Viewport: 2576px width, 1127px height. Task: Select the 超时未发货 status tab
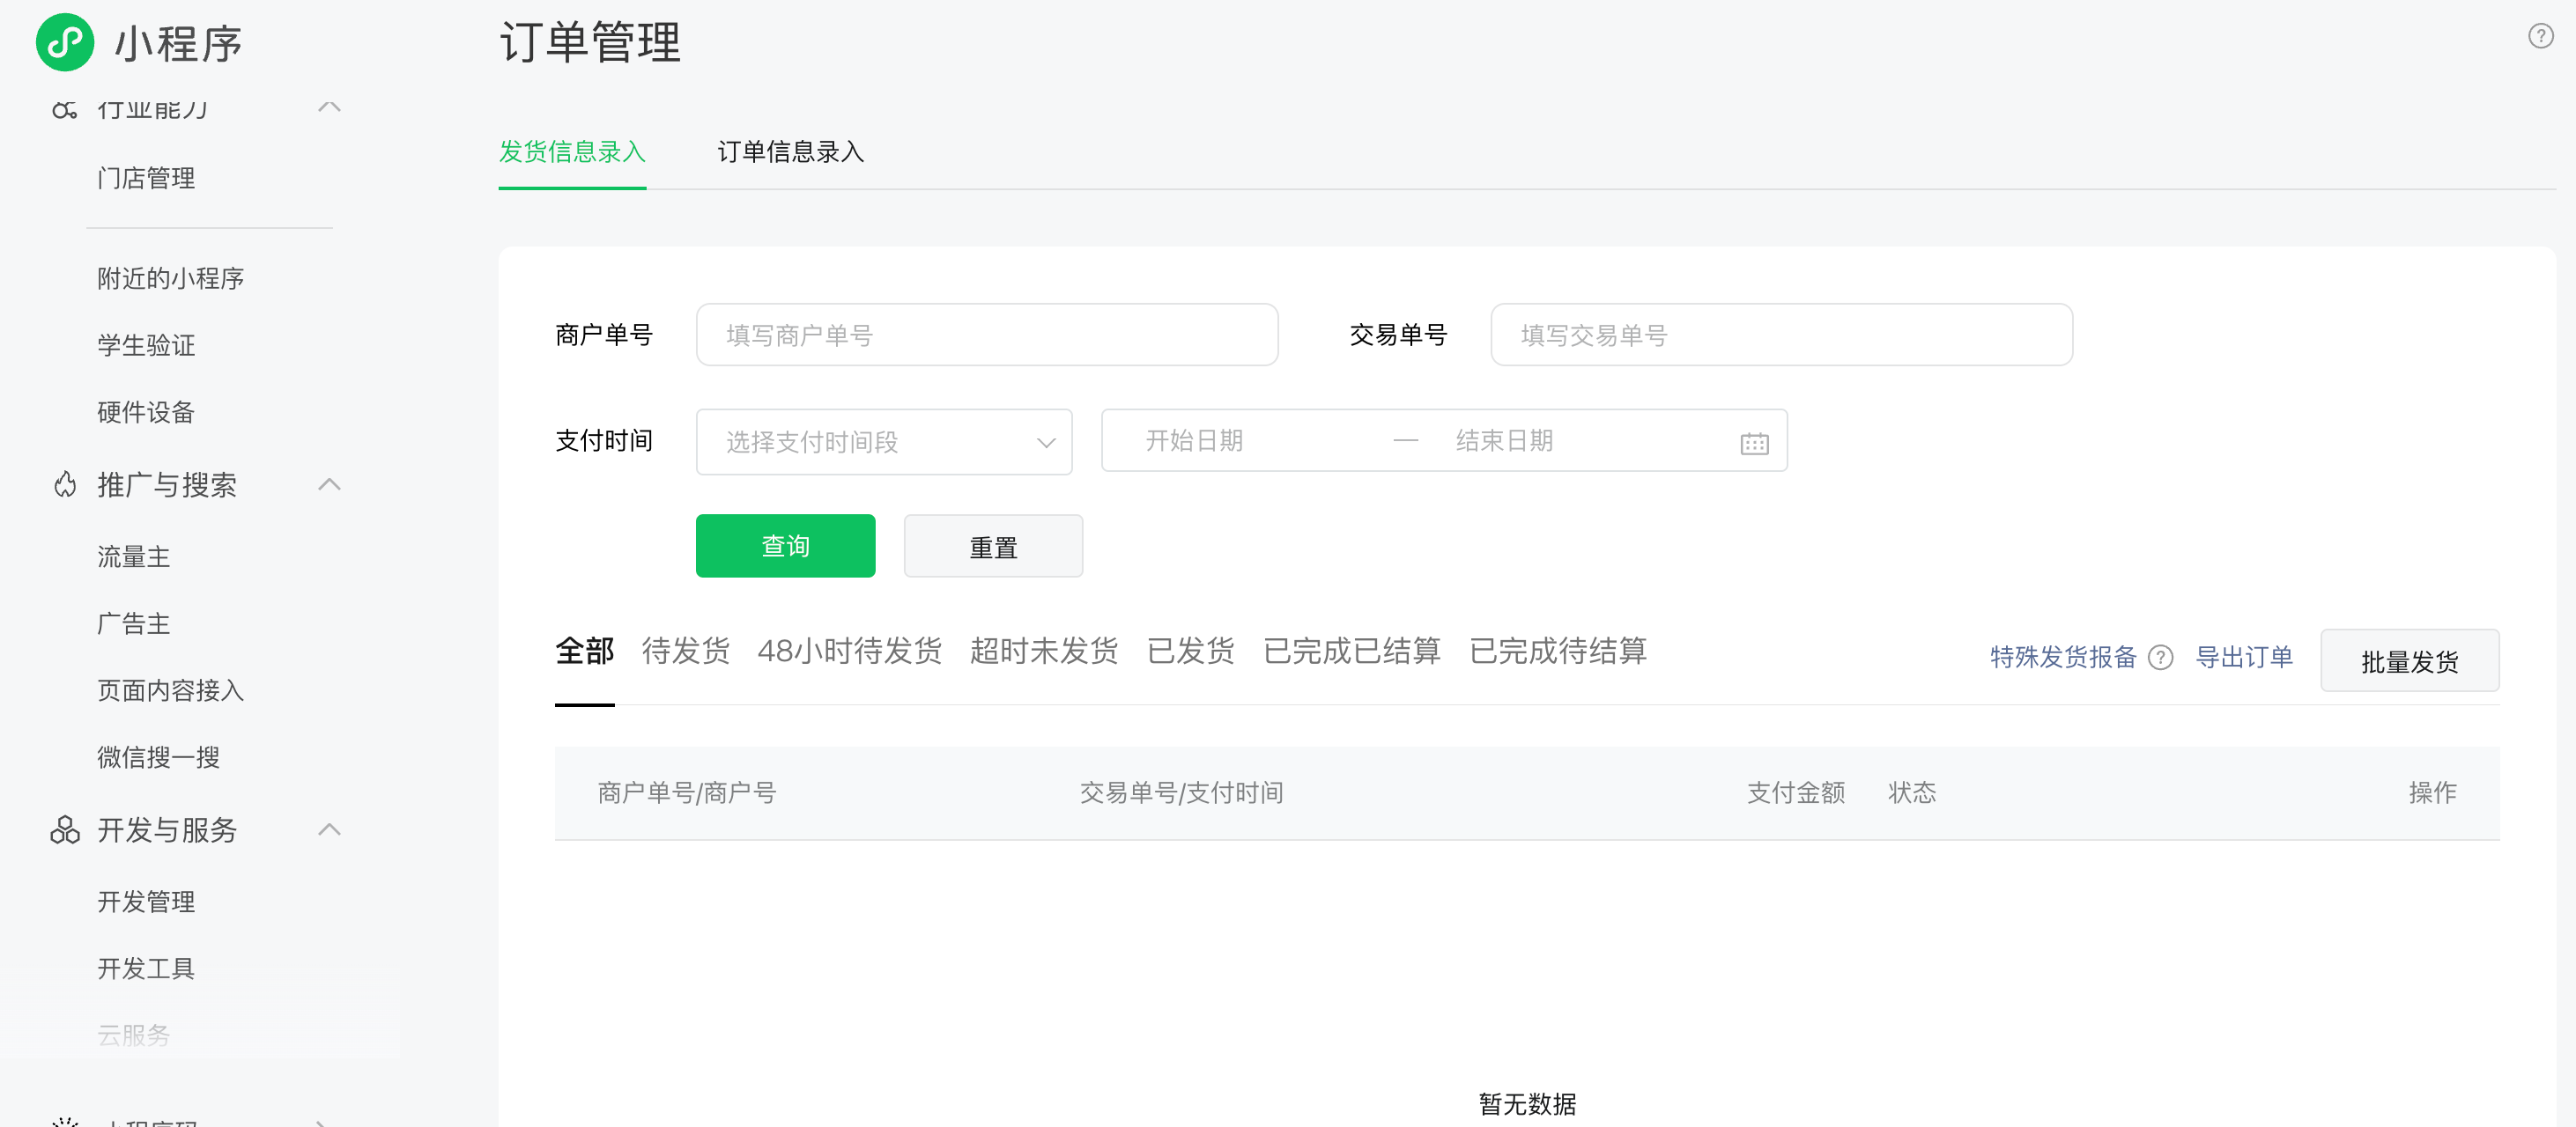(1043, 652)
